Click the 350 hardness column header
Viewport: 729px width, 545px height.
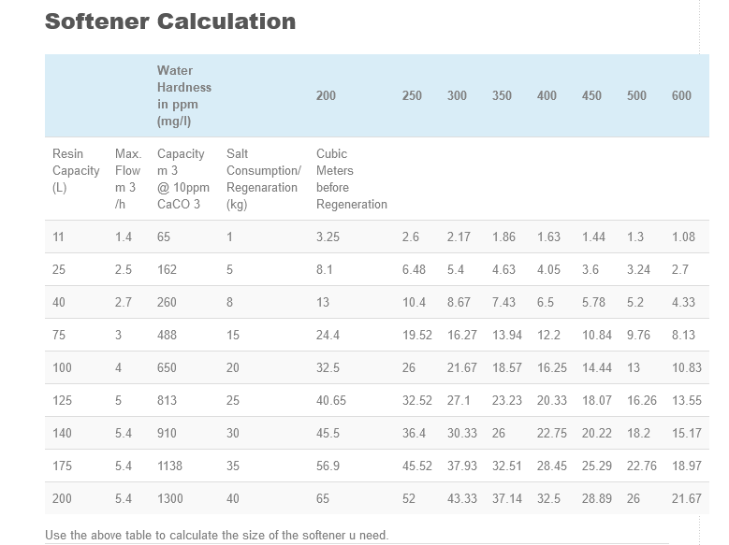[502, 95]
